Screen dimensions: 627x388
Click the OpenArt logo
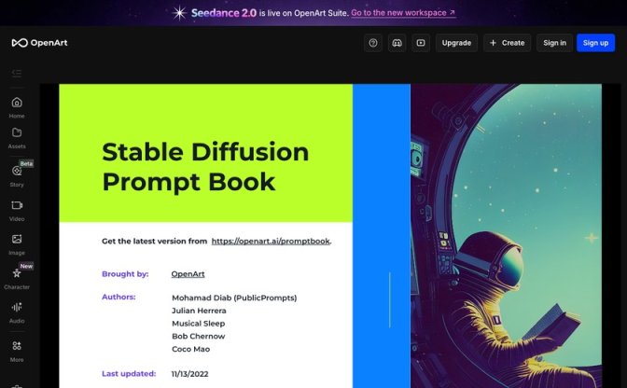coord(39,43)
